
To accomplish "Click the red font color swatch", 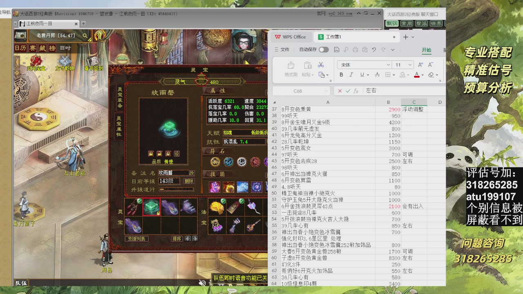I will (x=416, y=75).
